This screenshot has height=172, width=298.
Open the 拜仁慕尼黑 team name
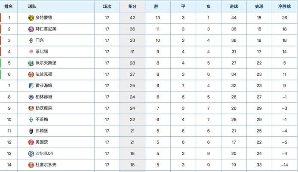click(46, 29)
